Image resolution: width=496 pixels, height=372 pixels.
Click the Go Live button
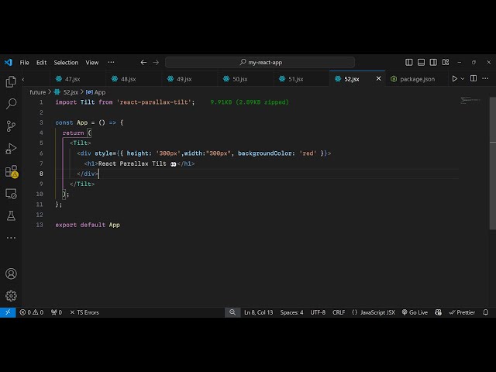(x=415, y=312)
